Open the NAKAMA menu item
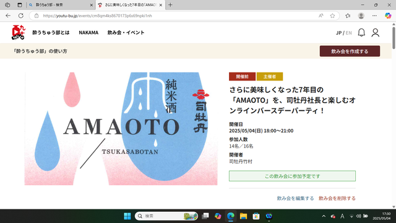The width and height of the screenshot is (396, 223). pos(88,33)
